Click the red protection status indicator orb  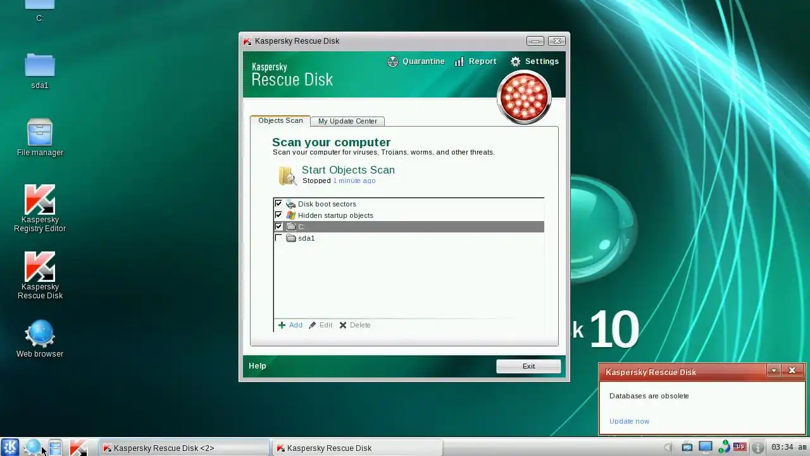(524, 98)
